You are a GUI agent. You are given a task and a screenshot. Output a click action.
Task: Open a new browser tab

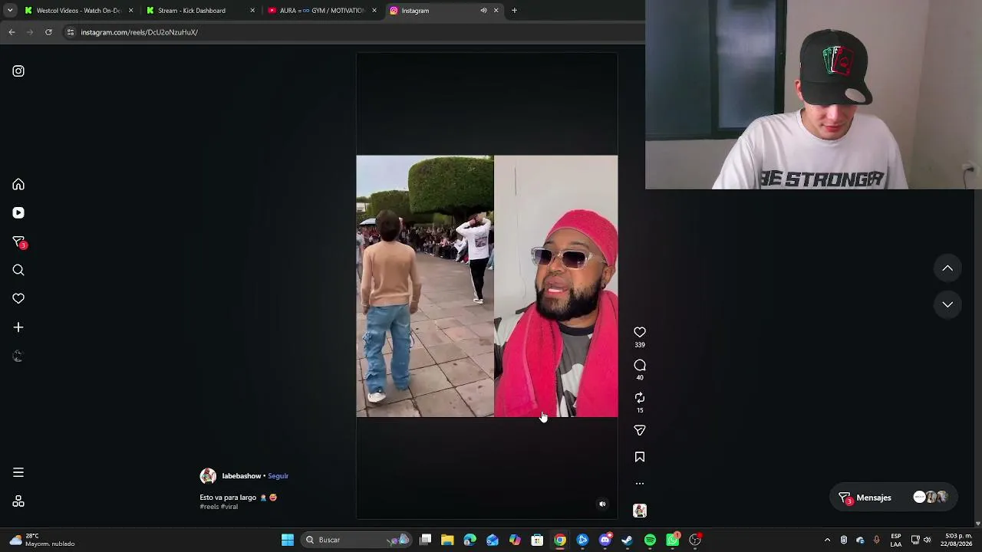[x=514, y=11]
